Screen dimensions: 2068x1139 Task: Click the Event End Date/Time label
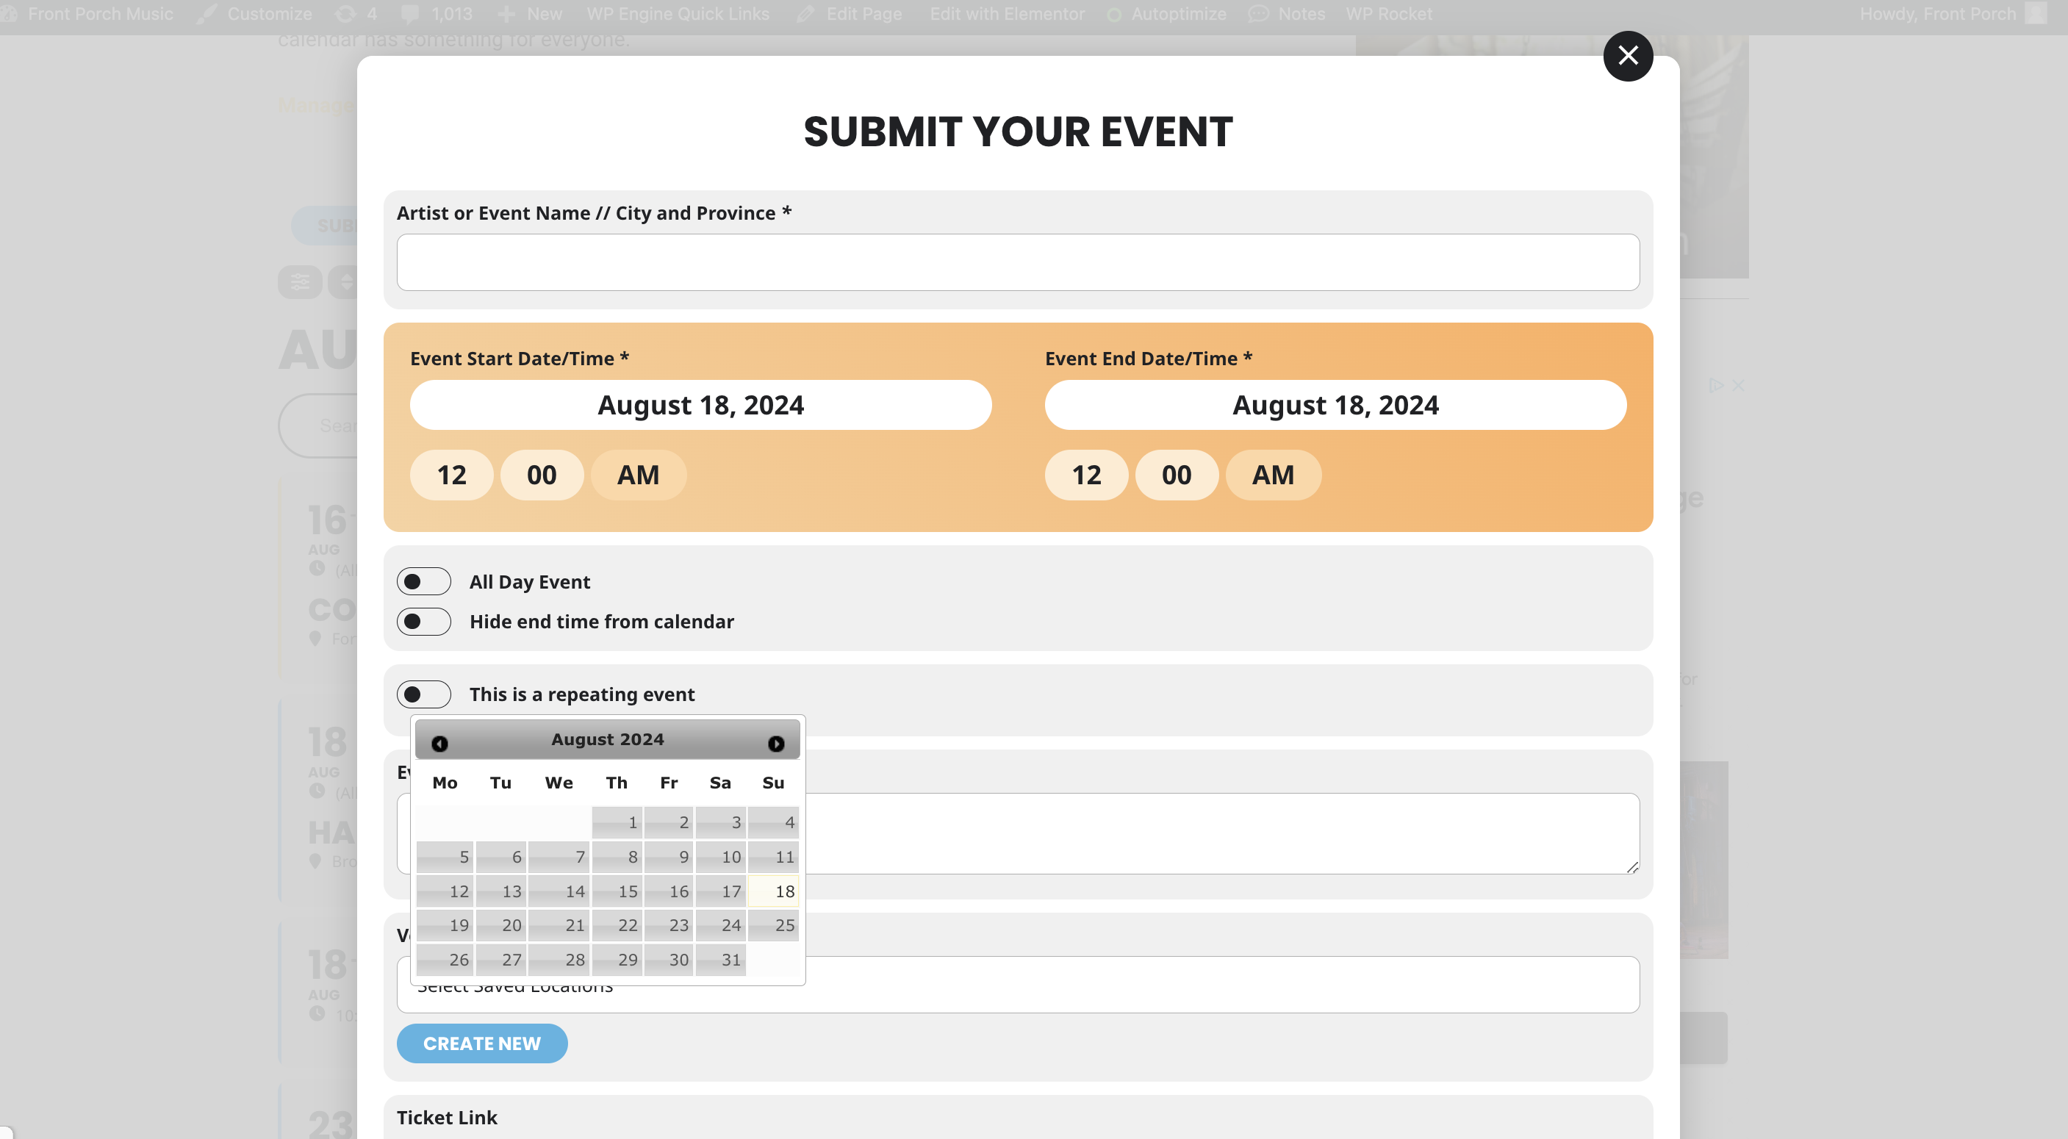tap(1149, 359)
